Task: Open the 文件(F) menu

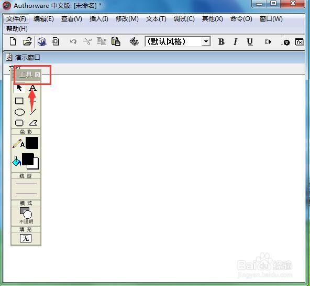Action: coord(16,19)
